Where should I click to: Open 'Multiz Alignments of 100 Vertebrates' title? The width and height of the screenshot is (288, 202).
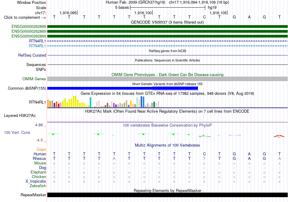click(167, 145)
